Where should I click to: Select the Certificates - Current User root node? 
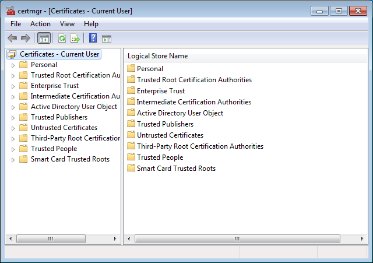(59, 54)
